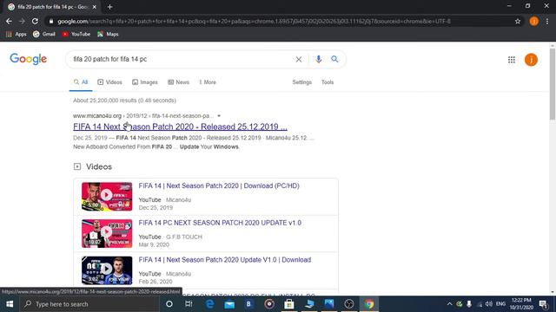Image resolution: width=556 pixels, height=312 pixels.
Task: Open Patch 2020 Update V1.0 Download video
Action: tap(225, 260)
